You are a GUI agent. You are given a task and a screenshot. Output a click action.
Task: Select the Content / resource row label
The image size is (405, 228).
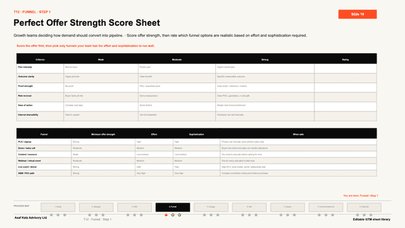(x=44, y=155)
